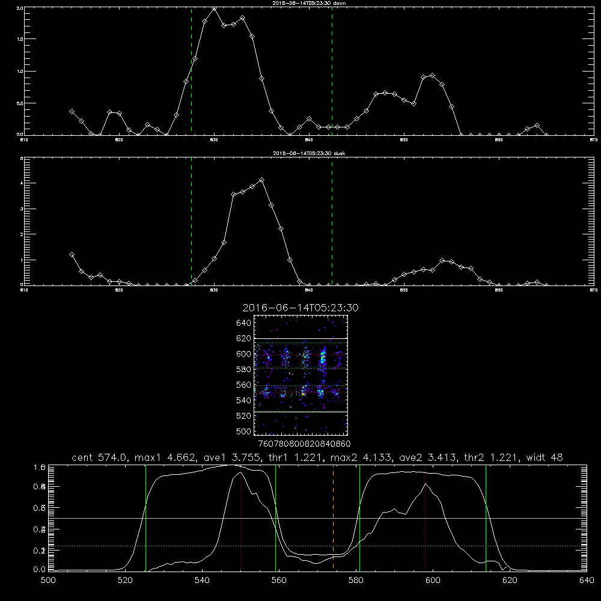This screenshot has width=601, height=601.
Task: Click the green vertical line near 614 in bottom plot
Action: coord(486,517)
